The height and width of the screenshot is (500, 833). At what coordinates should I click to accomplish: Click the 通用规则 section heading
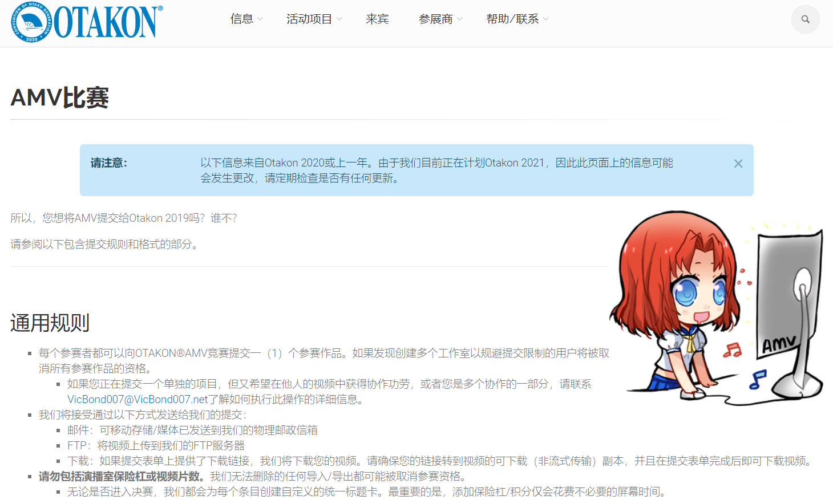click(50, 323)
